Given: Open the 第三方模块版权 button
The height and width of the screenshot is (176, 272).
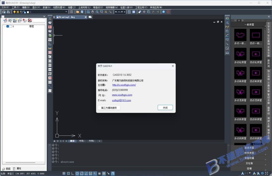Looking at the screenshot, I should point(109,108).
